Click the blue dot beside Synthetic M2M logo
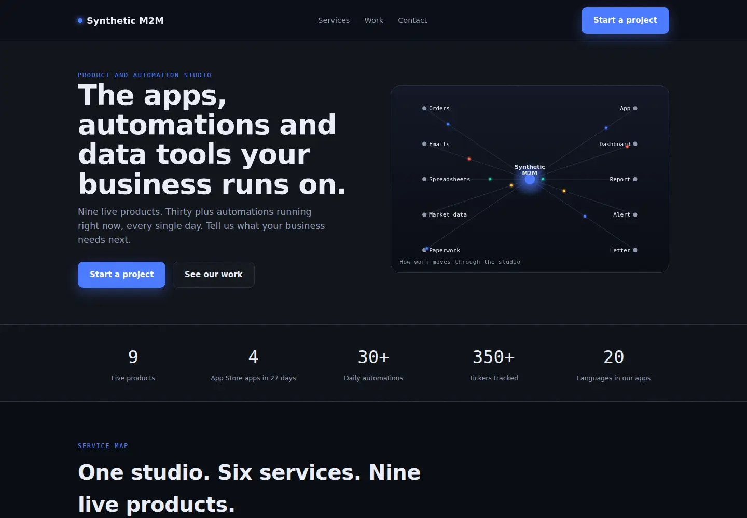The image size is (747, 518). click(80, 21)
